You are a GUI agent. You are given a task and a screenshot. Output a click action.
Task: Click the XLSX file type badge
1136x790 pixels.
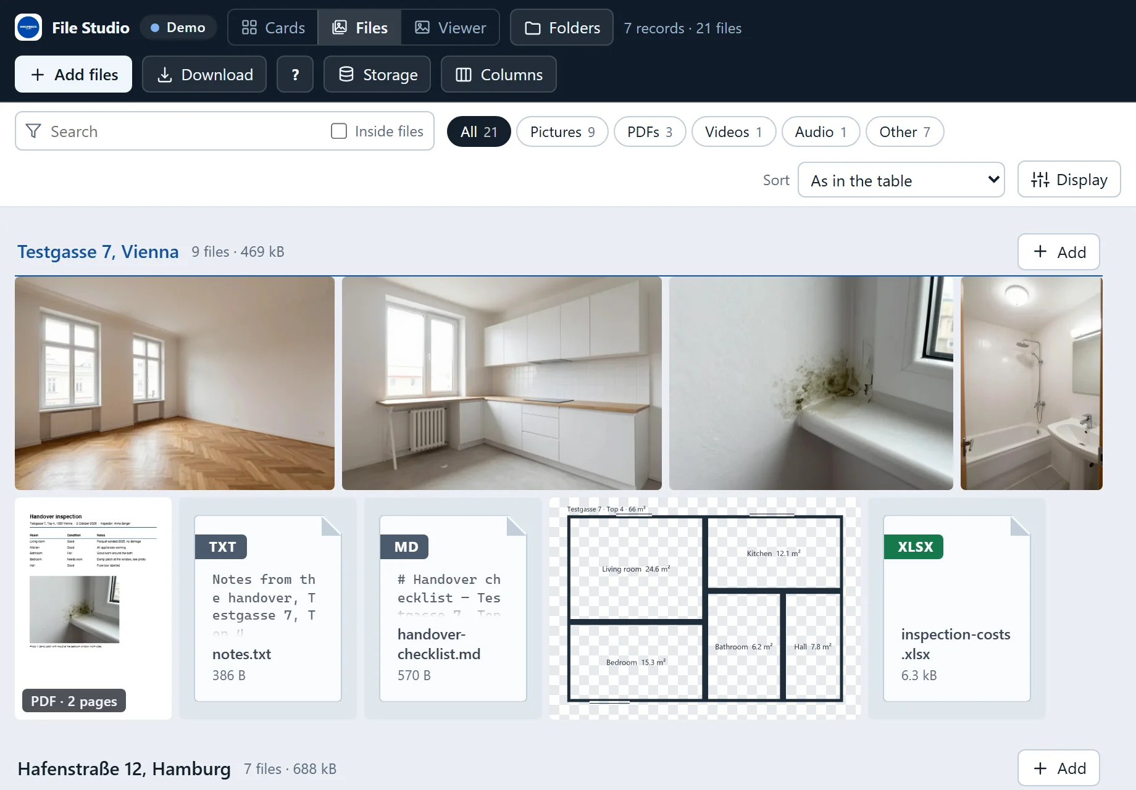(x=914, y=547)
